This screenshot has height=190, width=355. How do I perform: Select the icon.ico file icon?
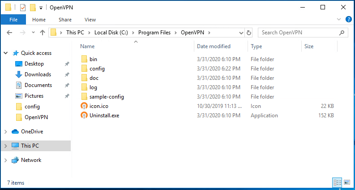pos(84,106)
